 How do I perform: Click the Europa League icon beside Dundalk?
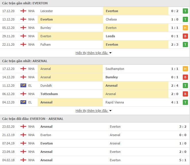pos(23,86)
